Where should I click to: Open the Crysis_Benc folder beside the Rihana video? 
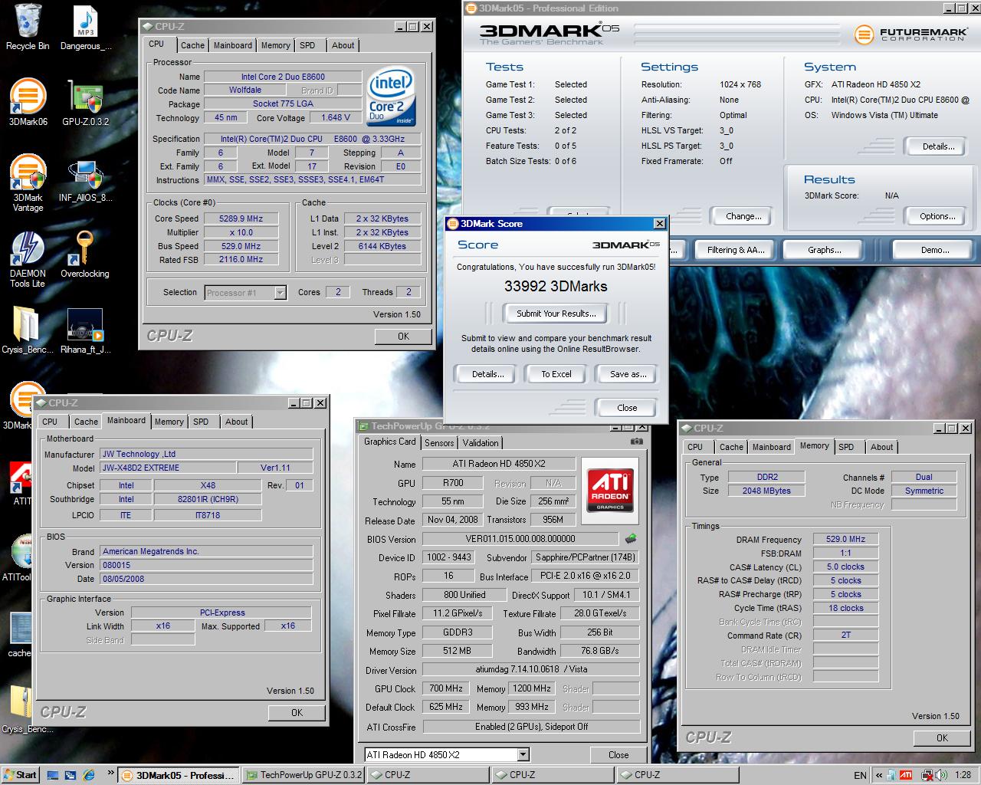tap(28, 331)
